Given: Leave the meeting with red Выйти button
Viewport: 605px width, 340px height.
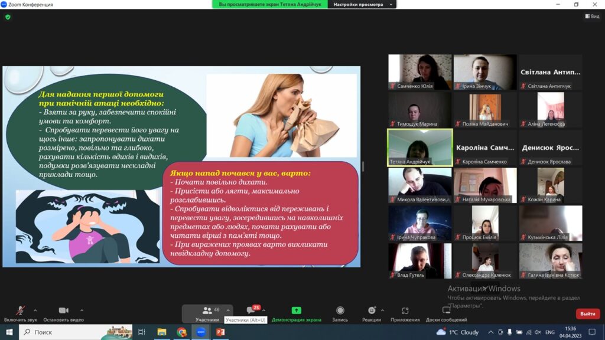Looking at the screenshot, I should point(587,314).
